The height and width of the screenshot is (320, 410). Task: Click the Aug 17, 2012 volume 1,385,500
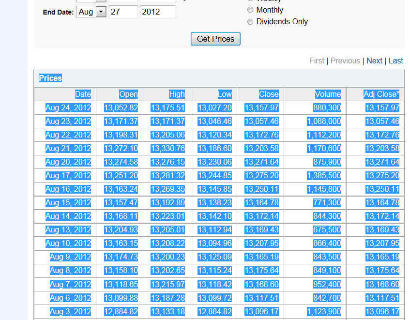[x=323, y=176]
